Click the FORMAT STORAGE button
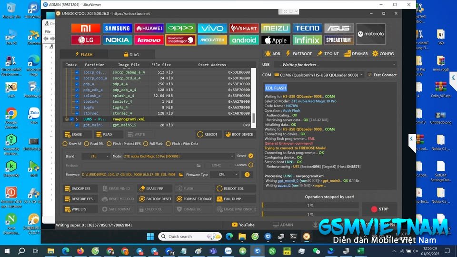457x257 pixels. [194, 199]
